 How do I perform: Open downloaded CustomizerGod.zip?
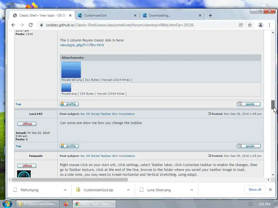pyautogui.click(x=98, y=190)
